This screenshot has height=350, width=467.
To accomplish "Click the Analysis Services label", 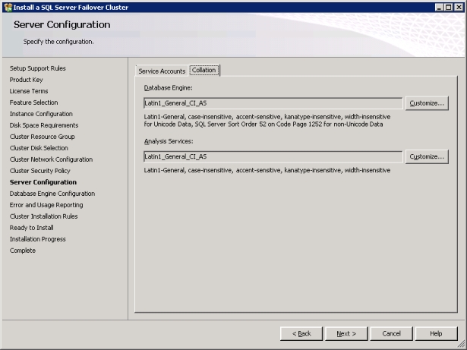I will [169, 141].
